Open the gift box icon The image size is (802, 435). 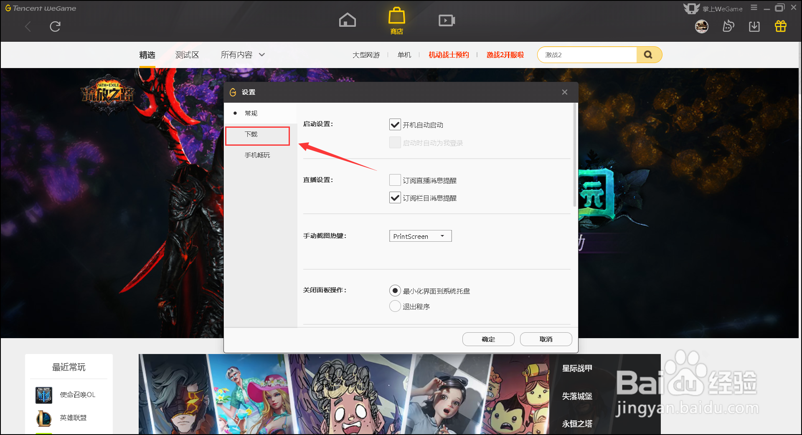781,26
